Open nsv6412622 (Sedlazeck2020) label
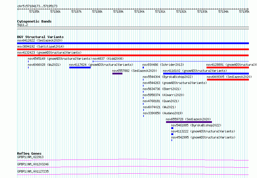 click(x=40, y=40)
